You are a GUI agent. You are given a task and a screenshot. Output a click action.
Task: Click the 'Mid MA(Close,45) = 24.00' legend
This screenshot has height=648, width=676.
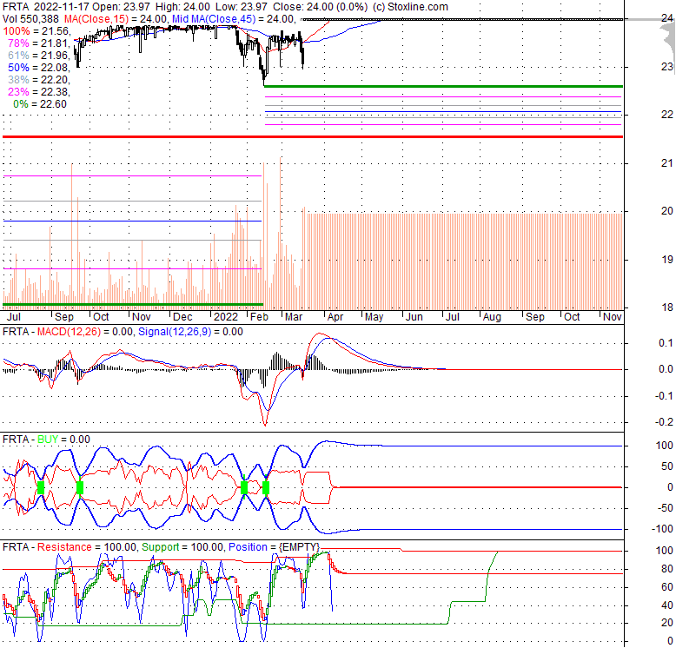coord(233,19)
